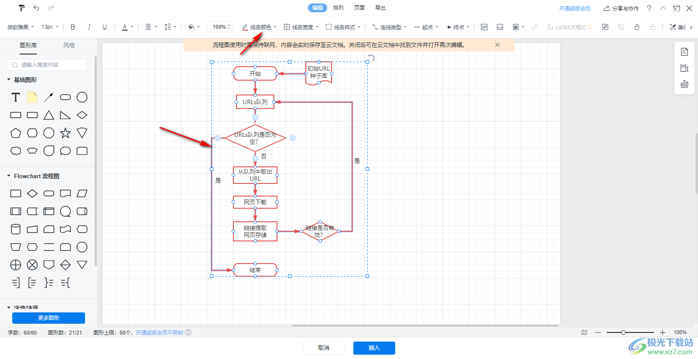Viewport: 698px width, 359px height.
Task: Click the insert table layout icon
Action: click(484, 27)
